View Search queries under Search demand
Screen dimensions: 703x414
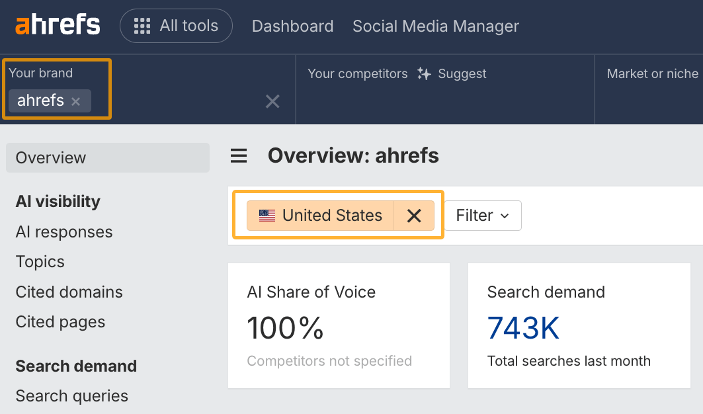[71, 396]
